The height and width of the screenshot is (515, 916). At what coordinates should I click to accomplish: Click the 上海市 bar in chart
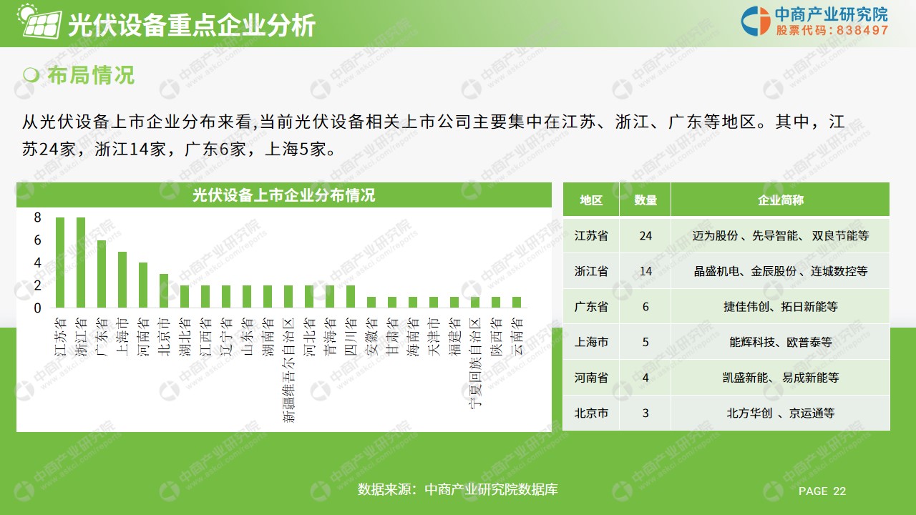122,280
